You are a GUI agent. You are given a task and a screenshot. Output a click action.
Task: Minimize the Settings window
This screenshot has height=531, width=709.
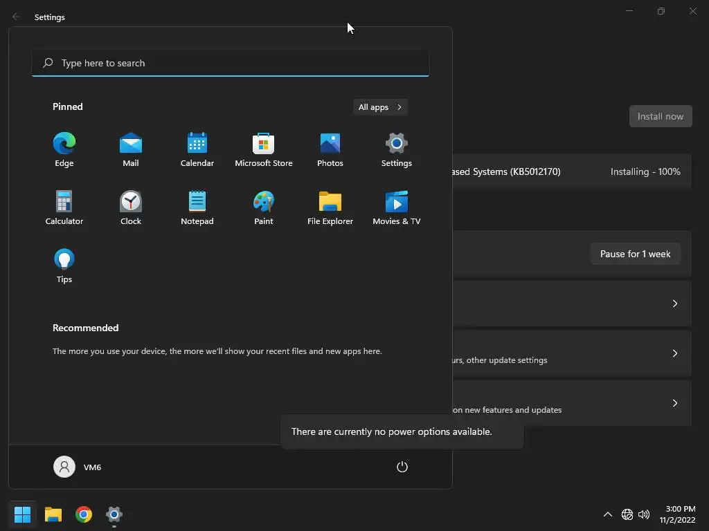(629, 11)
